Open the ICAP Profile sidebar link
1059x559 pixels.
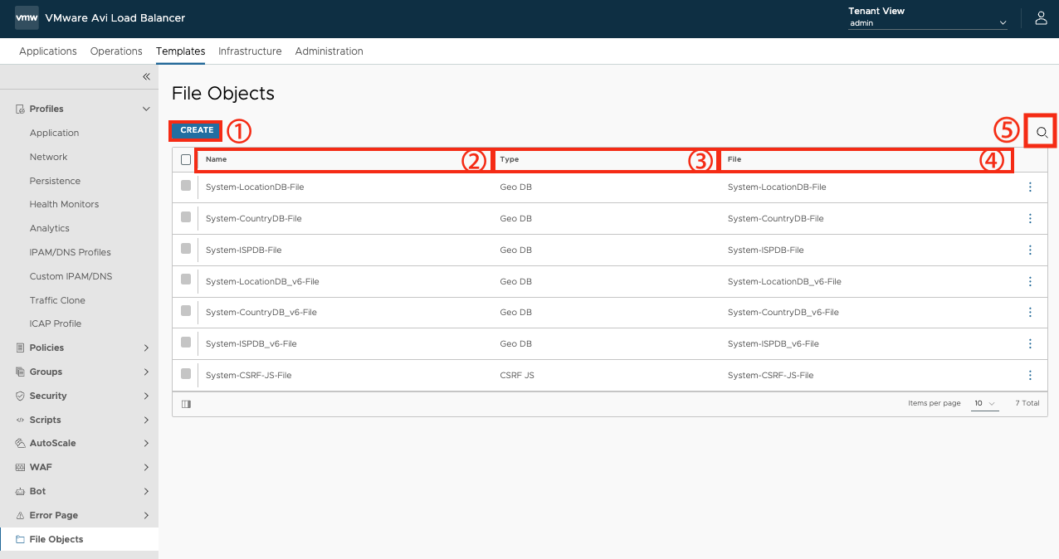click(56, 324)
